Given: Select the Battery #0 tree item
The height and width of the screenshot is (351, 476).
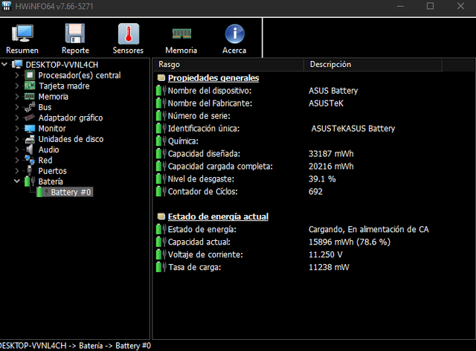Looking at the screenshot, I should (65, 192).
